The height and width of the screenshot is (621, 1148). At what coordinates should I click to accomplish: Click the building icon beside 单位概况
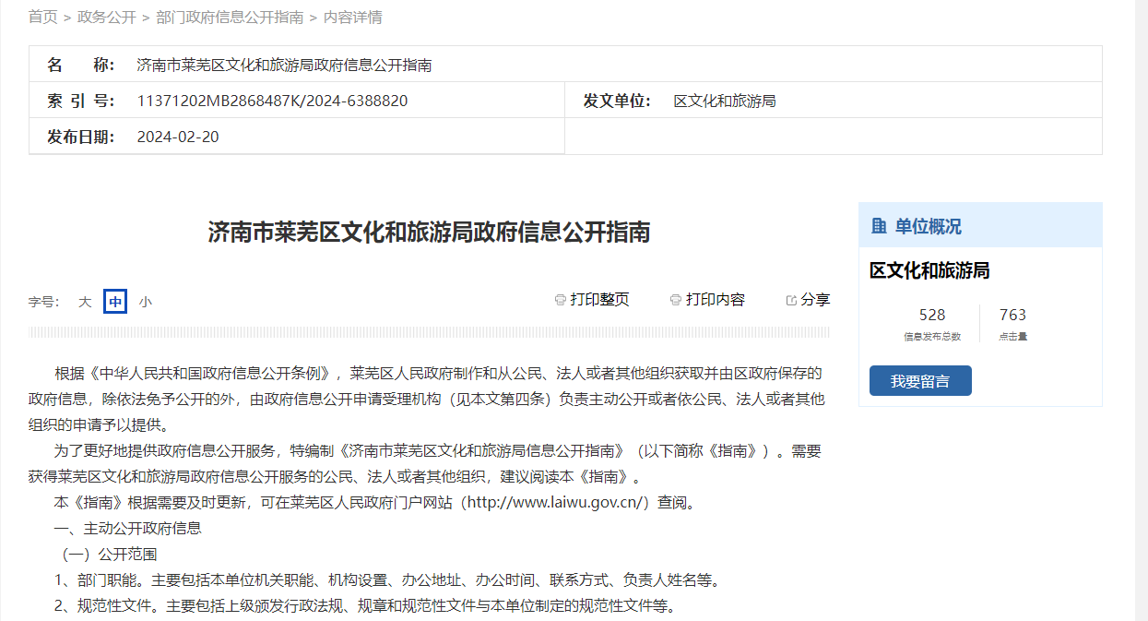879,226
